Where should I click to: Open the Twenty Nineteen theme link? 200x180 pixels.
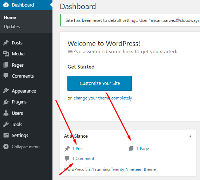pos(126,169)
